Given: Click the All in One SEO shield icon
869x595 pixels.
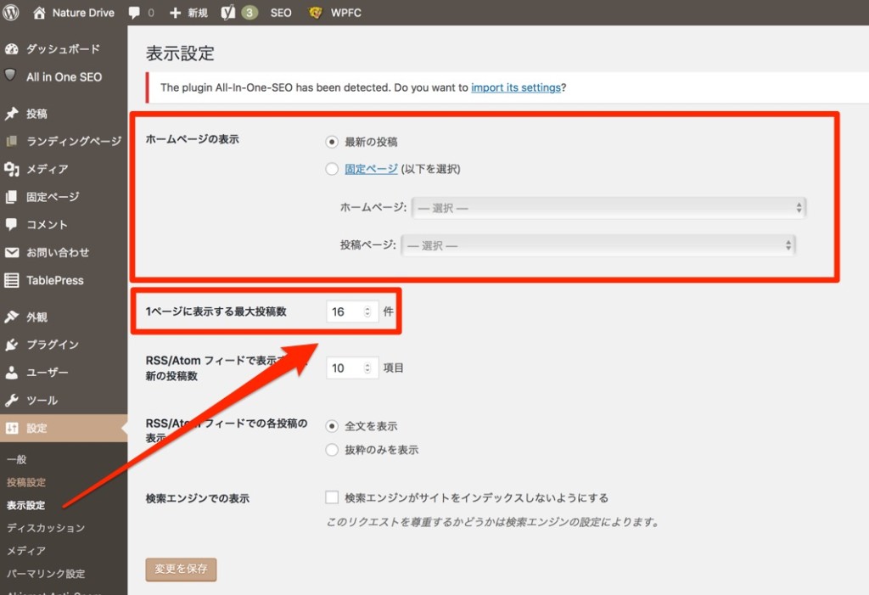Looking at the screenshot, I should coord(10,75).
